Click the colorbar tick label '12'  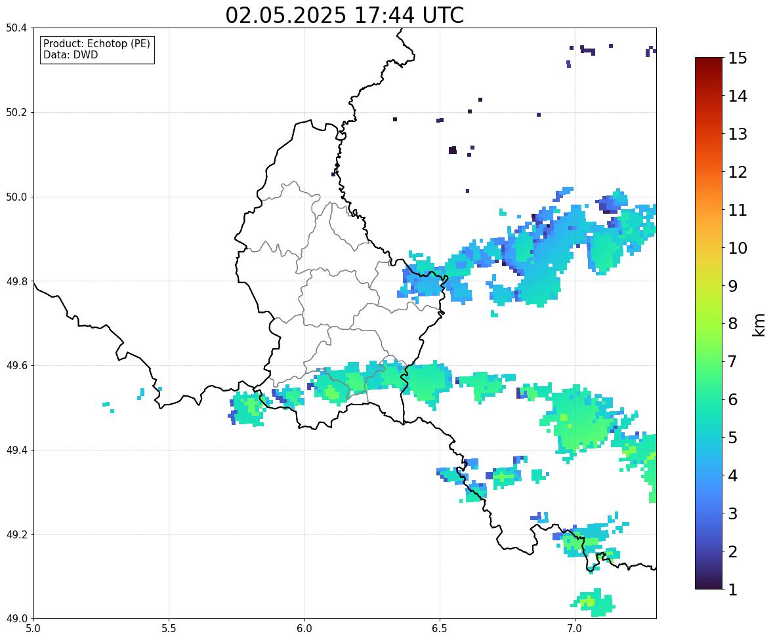coord(738,172)
